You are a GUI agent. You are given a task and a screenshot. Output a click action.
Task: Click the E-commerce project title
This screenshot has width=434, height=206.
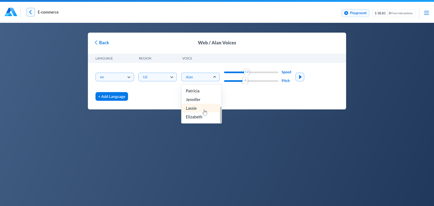tap(48, 12)
